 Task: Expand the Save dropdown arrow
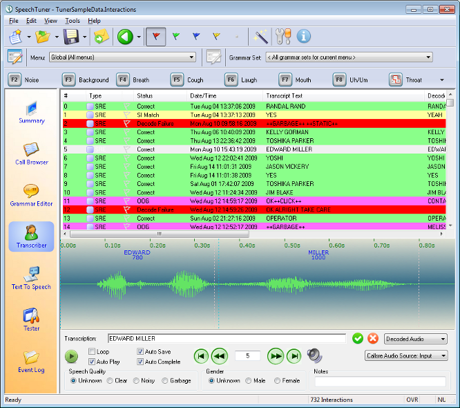[84, 37]
